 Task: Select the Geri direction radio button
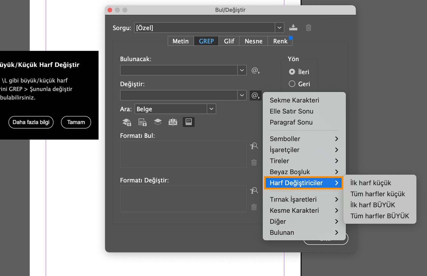click(x=292, y=84)
